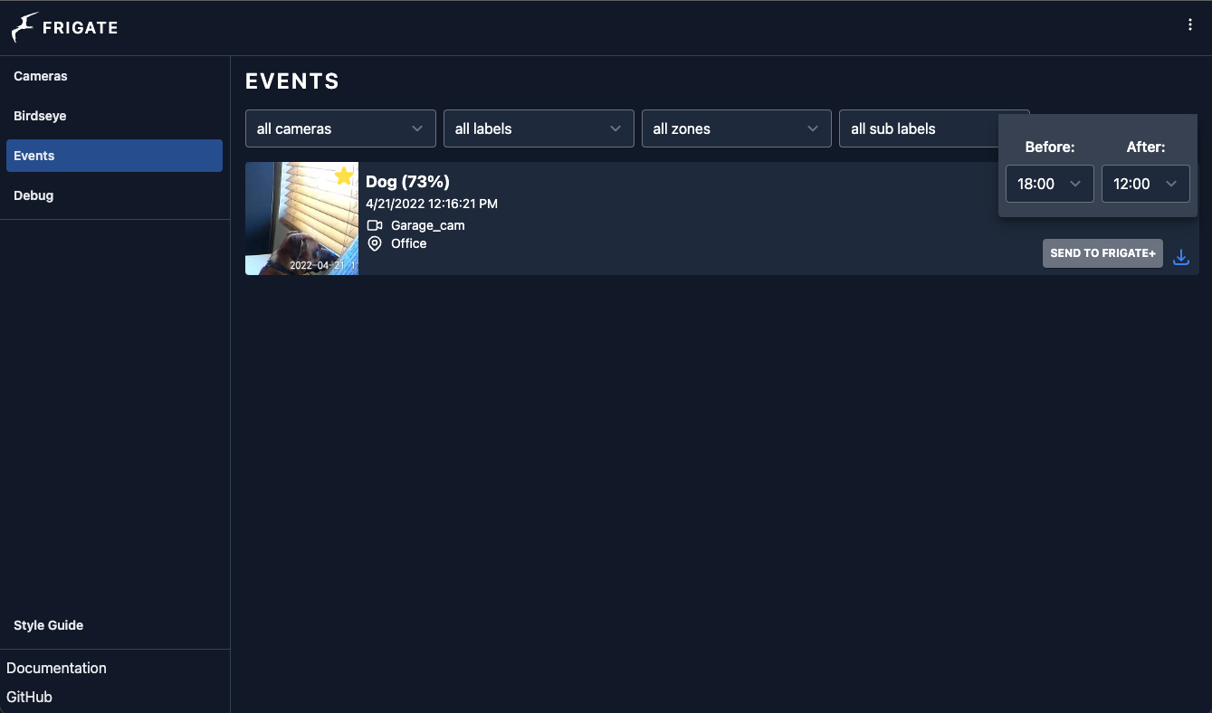Open the three-dot overflow menu
The image size is (1212, 713).
[1190, 25]
